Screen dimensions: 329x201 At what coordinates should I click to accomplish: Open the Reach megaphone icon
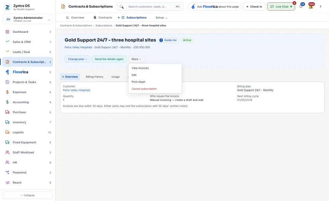click(7, 183)
